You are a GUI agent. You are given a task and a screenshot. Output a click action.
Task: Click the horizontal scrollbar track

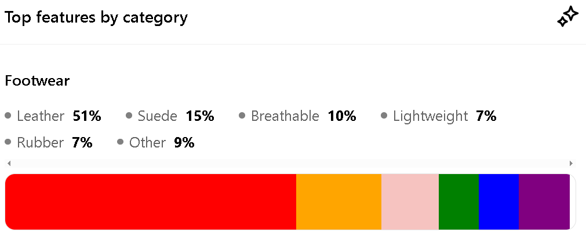coord(290,164)
